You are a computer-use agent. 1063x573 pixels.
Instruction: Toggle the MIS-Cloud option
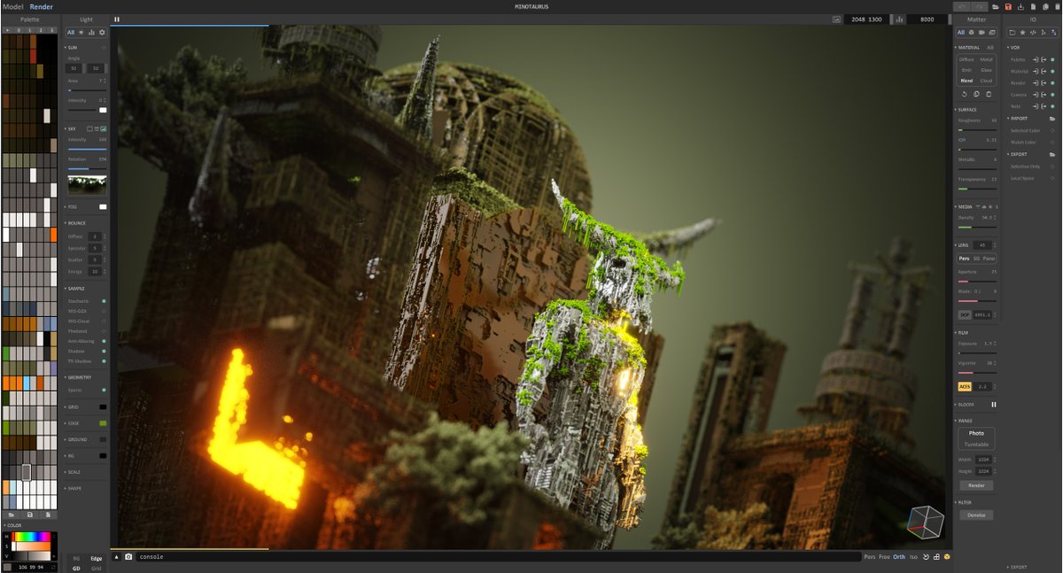[104, 321]
